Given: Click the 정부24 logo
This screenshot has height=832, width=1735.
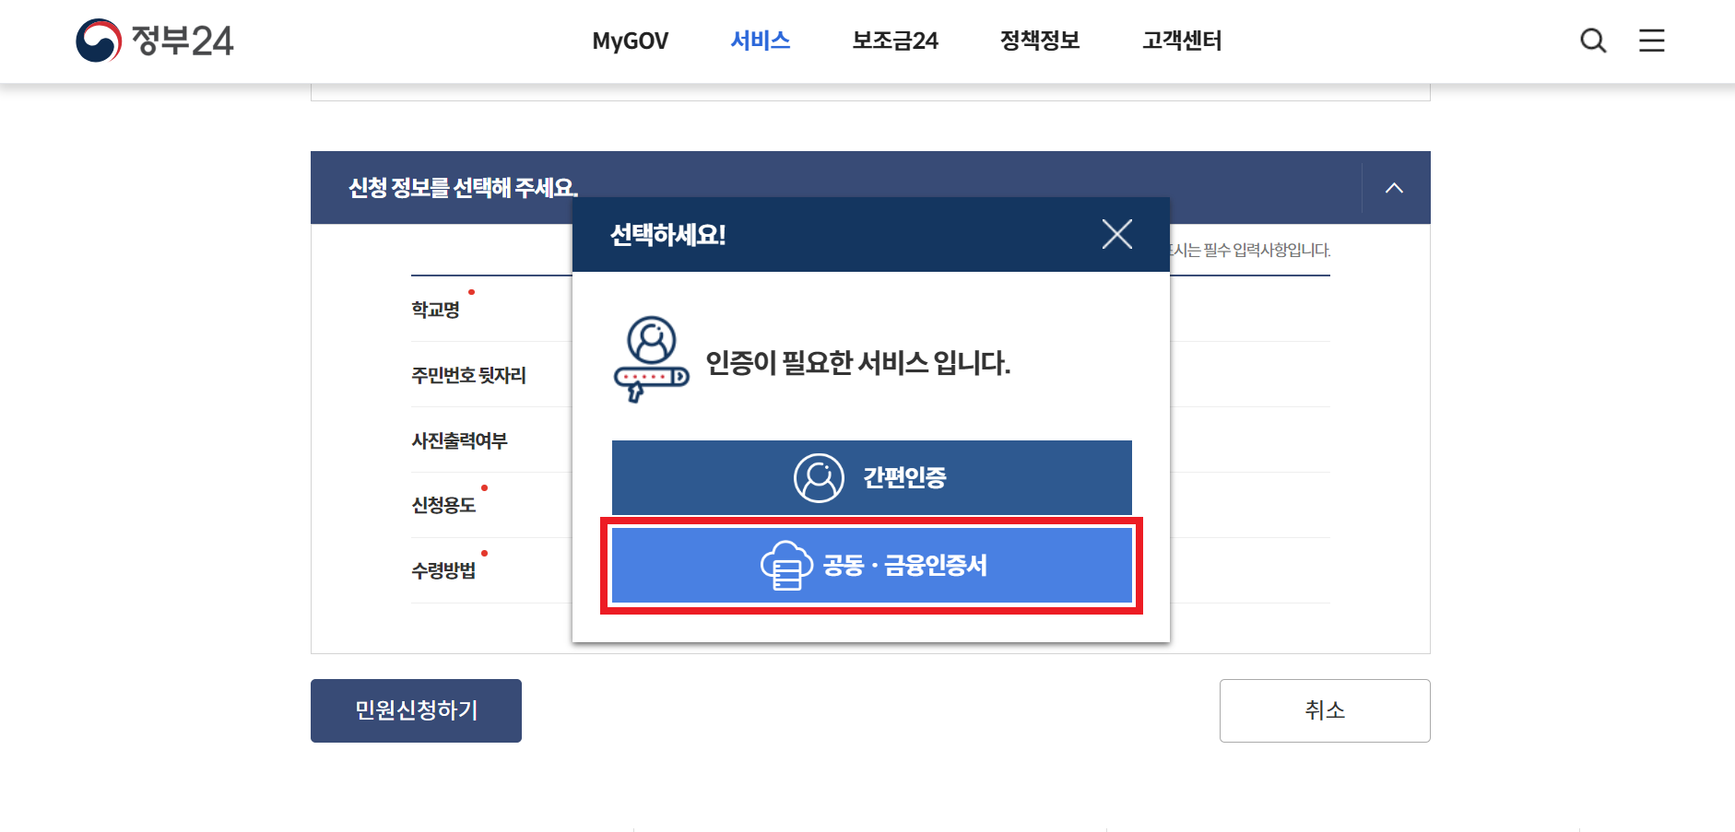Looking at the screenshot, I should pyautogui.click(x=155, y=41).
